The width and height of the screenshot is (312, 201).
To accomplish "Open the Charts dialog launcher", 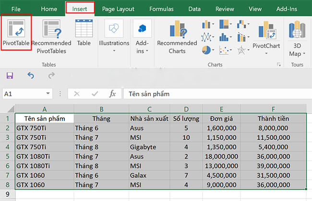I will (x=279, y=64).
